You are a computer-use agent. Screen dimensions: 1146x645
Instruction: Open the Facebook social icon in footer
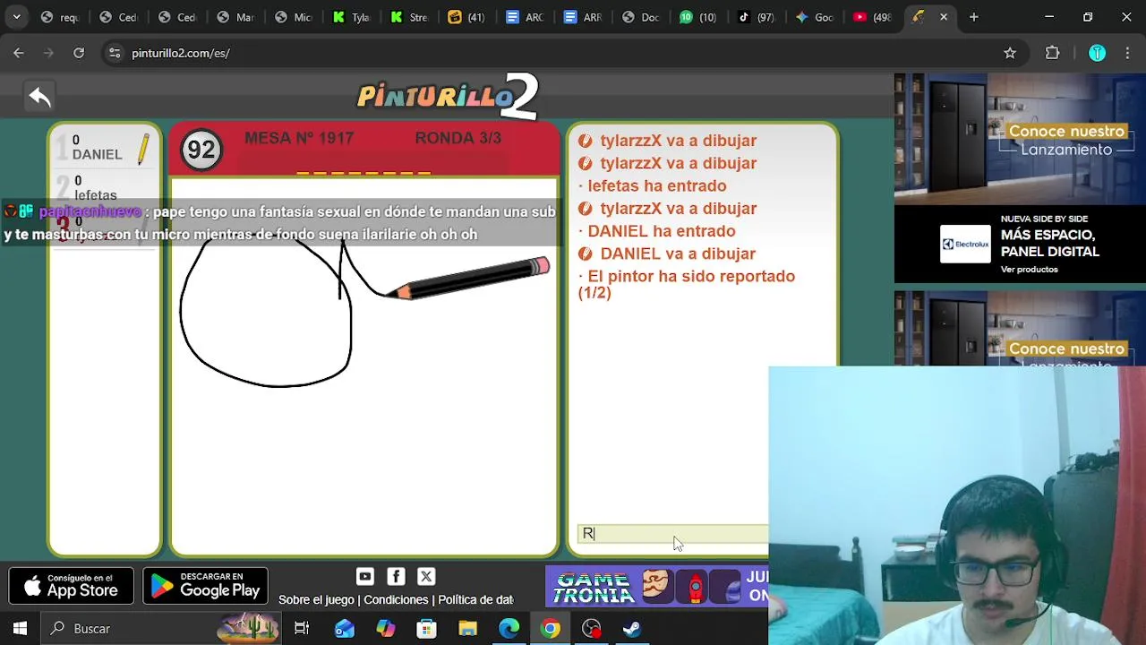(x=396, y=576)
